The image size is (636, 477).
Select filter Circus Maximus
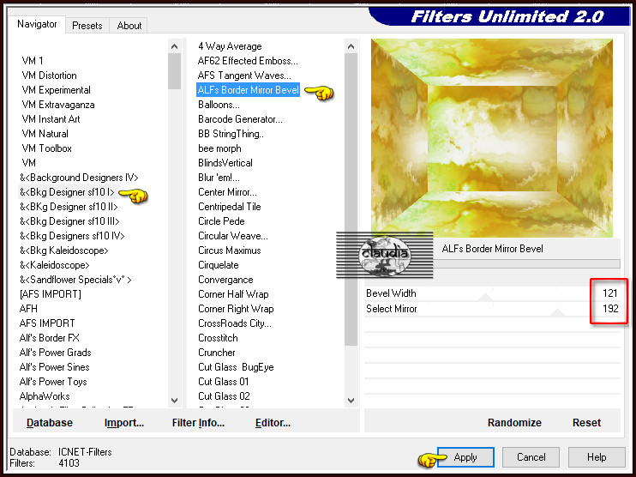click(229, 251)
